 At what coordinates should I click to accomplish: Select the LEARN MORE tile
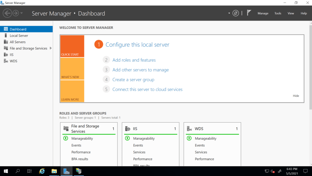[72, 91]
